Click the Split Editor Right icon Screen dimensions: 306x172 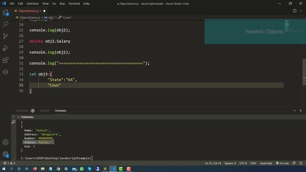tap(295, 11)
